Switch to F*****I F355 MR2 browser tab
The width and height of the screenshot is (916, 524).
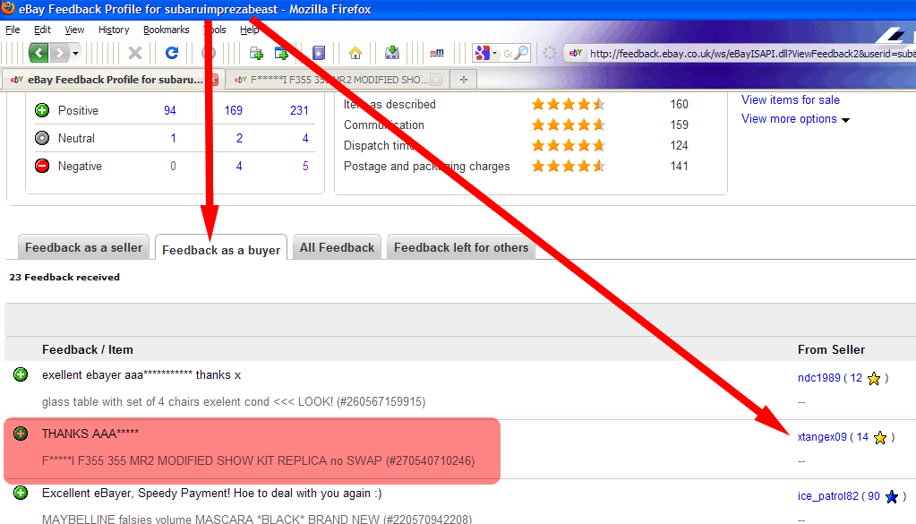point(336,80)
